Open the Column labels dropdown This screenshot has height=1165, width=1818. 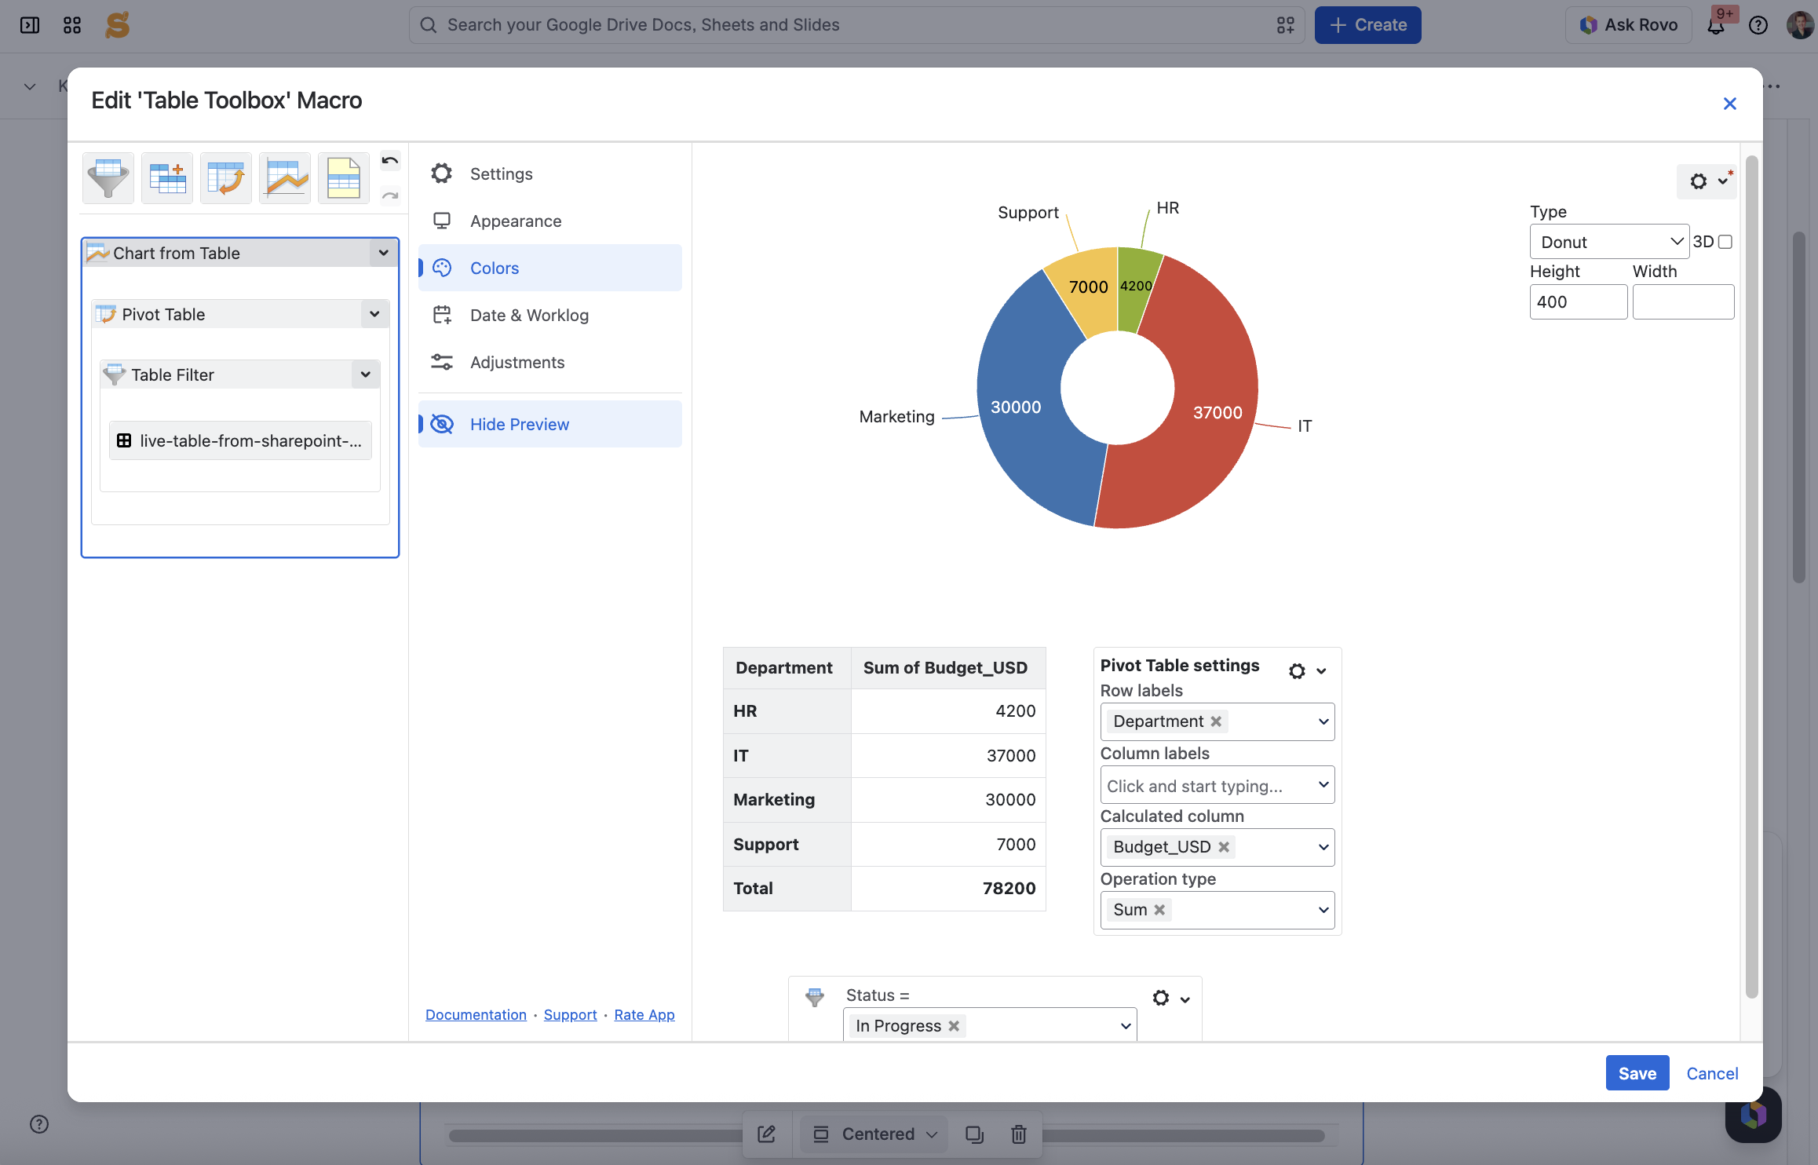(x=1217, y=785)
